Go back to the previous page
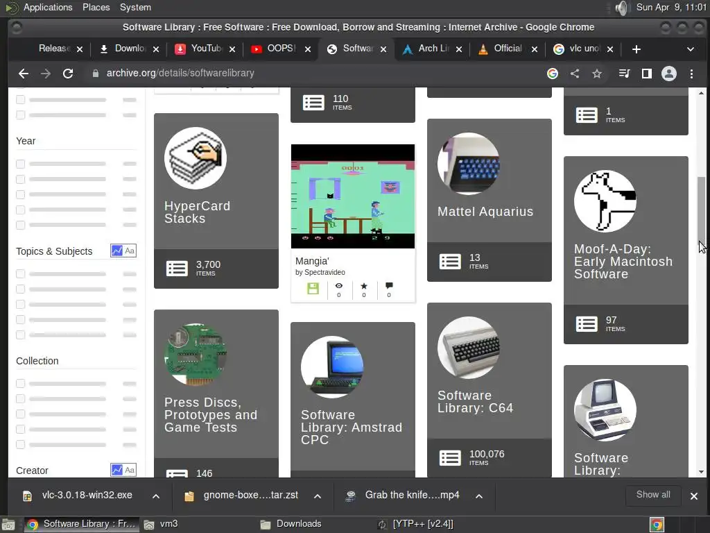 click(24, 74)
